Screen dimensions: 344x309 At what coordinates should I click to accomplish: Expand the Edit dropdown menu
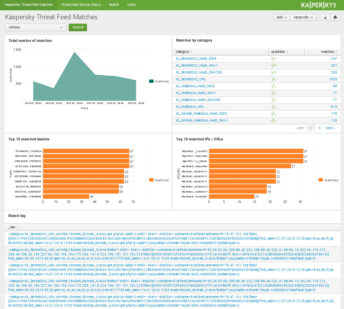(281, 18)
